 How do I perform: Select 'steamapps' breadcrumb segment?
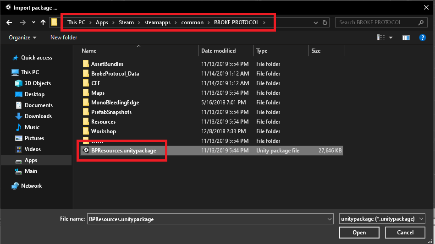pyautogui.click(x=157, y=22)
